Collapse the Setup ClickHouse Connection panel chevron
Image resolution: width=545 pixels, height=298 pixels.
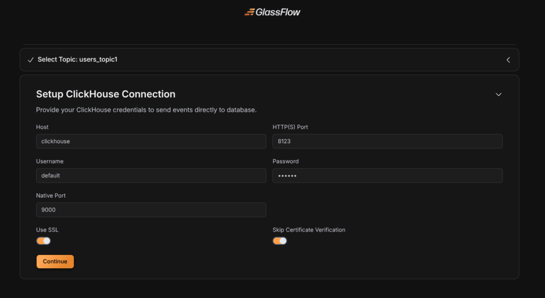[x=498, y=94]
